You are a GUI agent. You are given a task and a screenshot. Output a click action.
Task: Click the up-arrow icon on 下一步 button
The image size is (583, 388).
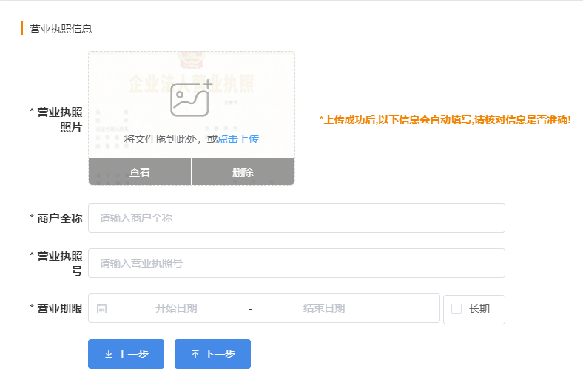(x=195, y=355)
